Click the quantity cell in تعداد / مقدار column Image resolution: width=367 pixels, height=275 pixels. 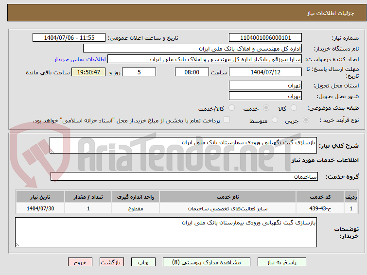[88, 208]
